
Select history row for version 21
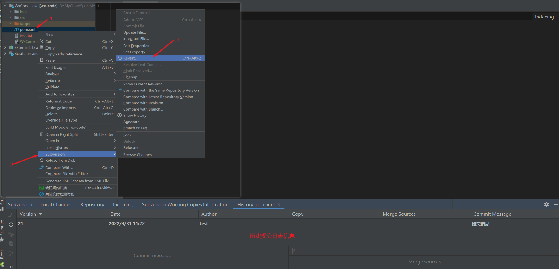pos(285,224)
